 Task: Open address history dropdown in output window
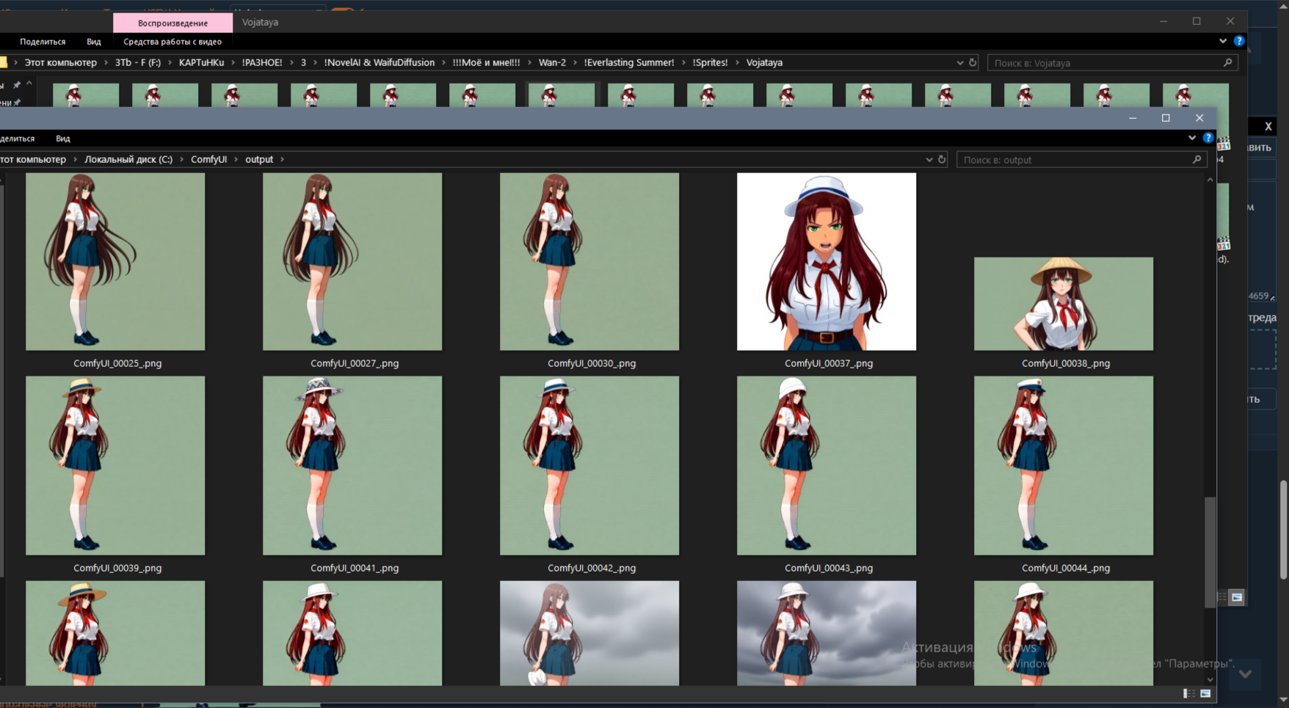coord(929,159)
